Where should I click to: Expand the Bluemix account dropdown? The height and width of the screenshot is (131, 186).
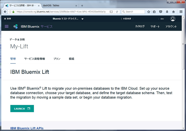pos(82,19)
